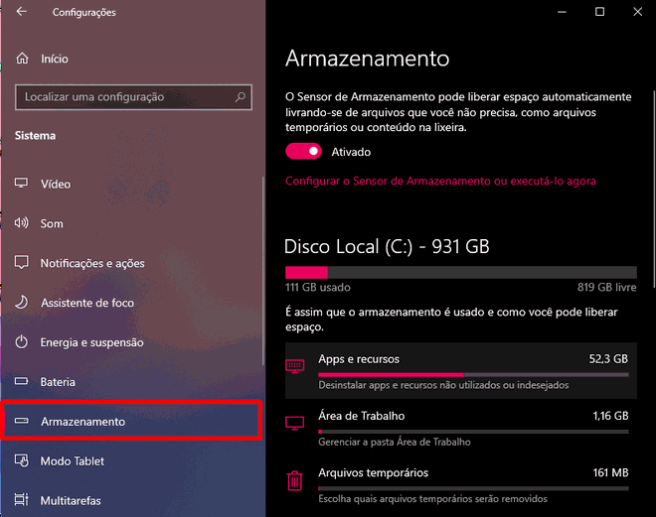Click the 52,3 GB value
Screen dimensions: 656x517
tap(608, 359)
